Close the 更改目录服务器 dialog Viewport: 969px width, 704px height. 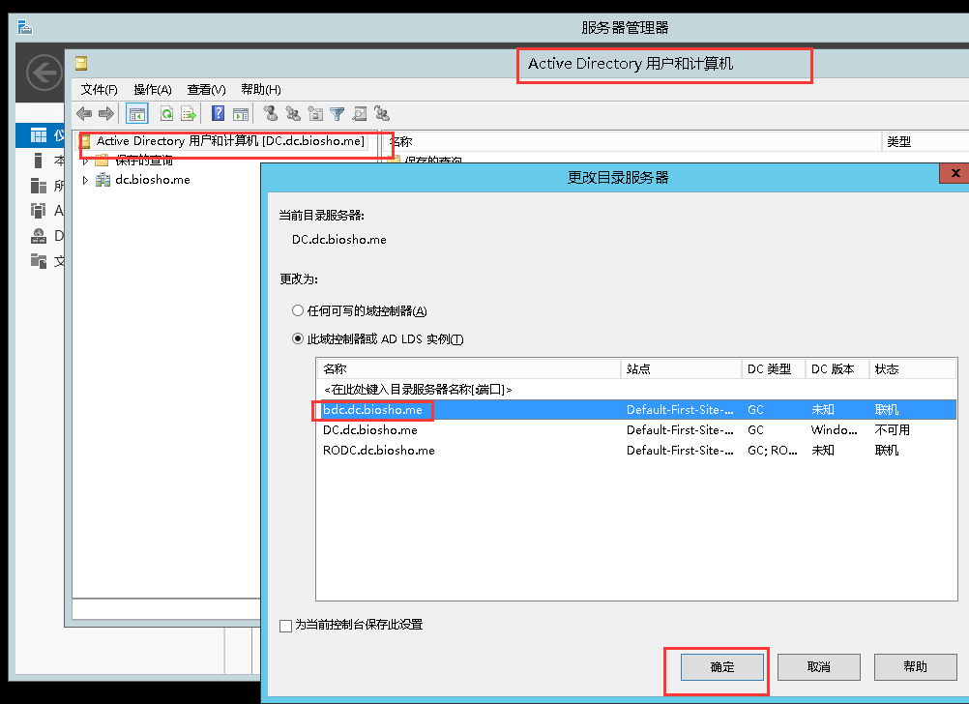click(954, 173)
